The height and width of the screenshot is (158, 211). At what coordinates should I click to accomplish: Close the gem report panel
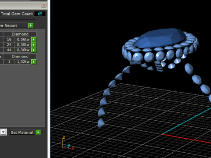click(44, 5)
